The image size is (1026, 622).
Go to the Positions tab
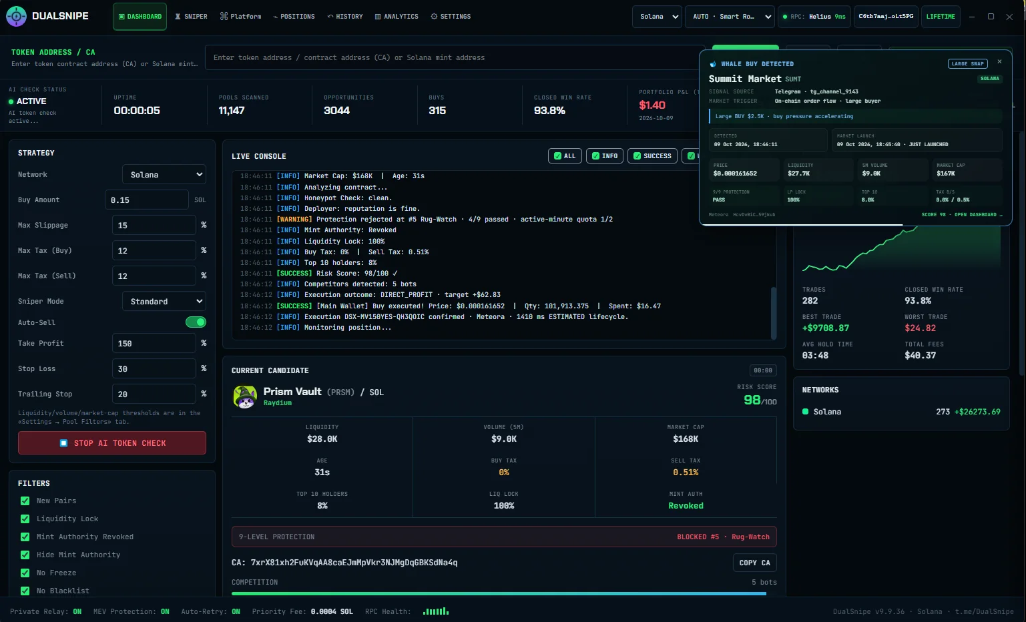(294, 17)
